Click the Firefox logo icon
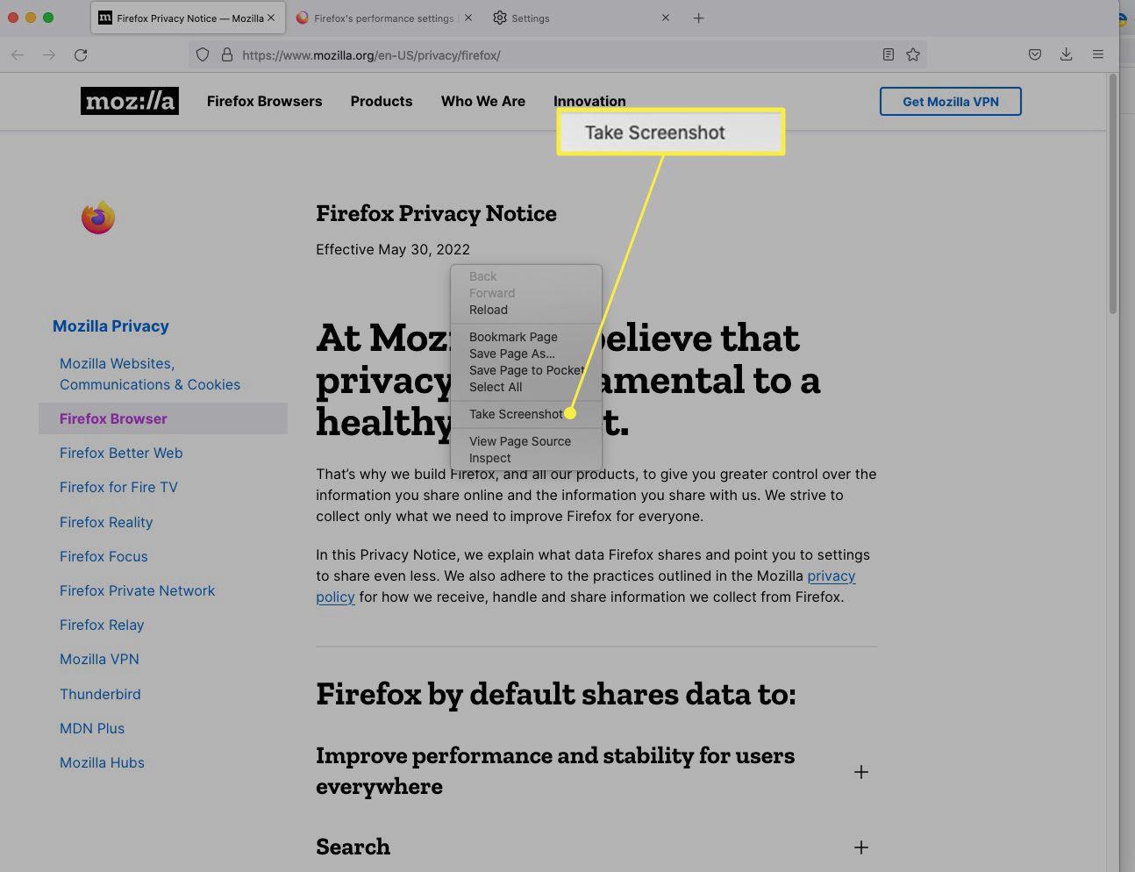 coord(98,218)
